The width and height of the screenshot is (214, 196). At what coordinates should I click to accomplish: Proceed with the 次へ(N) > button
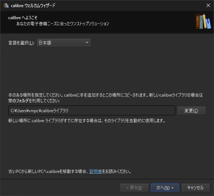tap(165, 187)
